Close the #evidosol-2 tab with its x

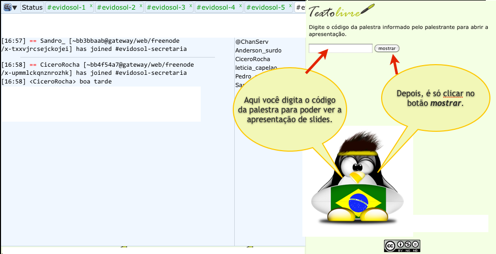tap(141, 6)
